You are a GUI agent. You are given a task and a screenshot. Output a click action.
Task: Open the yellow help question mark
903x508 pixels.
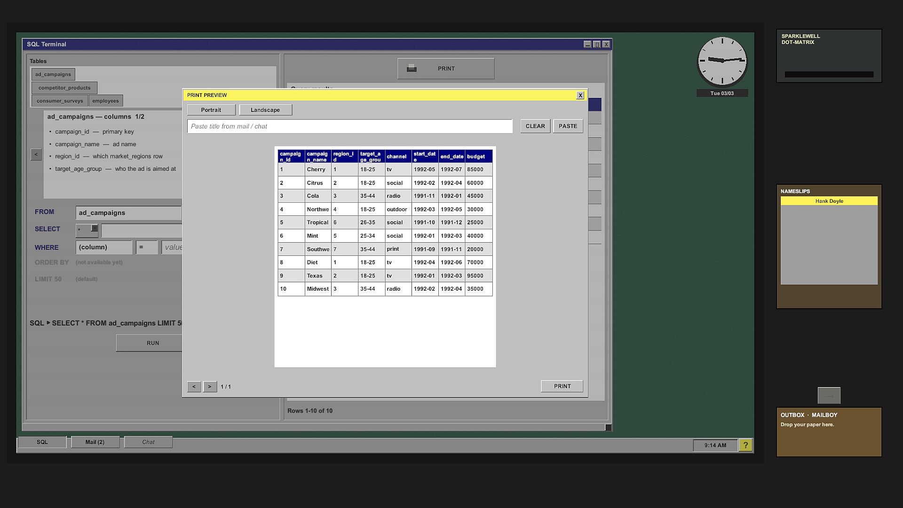click(x=745, y=445)
